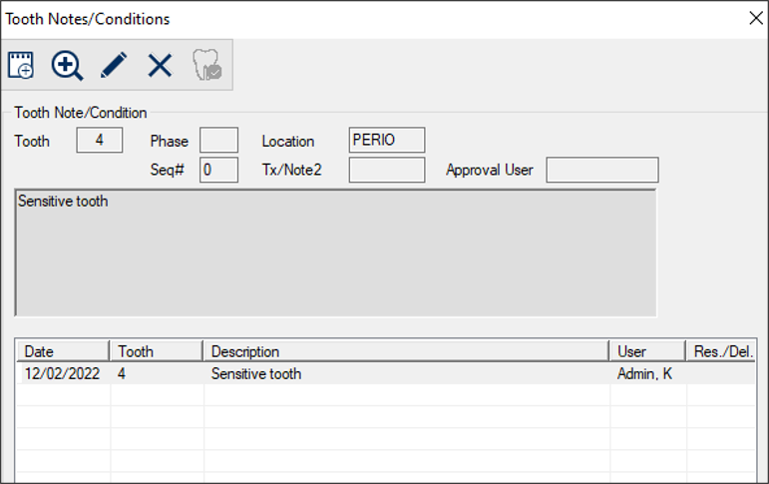
Task: Click the Admin, K user cell
Action: pos(645,374)
